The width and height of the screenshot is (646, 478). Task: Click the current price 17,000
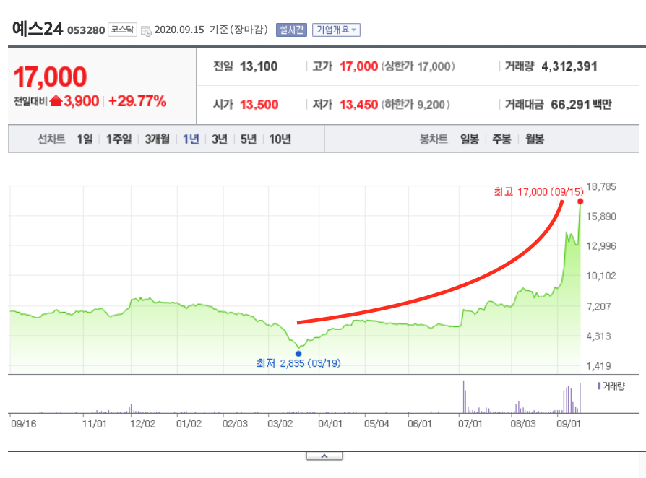50,77
